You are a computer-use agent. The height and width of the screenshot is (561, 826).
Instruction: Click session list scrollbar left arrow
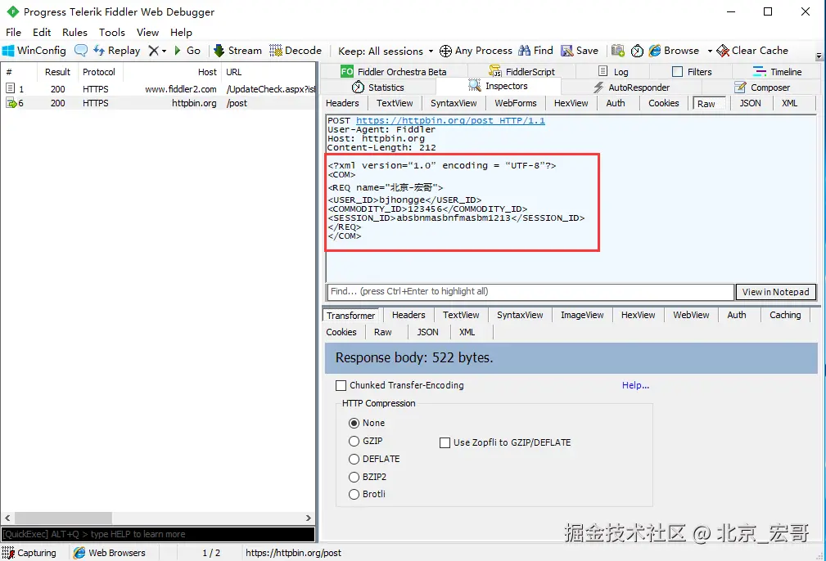pyautogui.click(x=7, y=518)
